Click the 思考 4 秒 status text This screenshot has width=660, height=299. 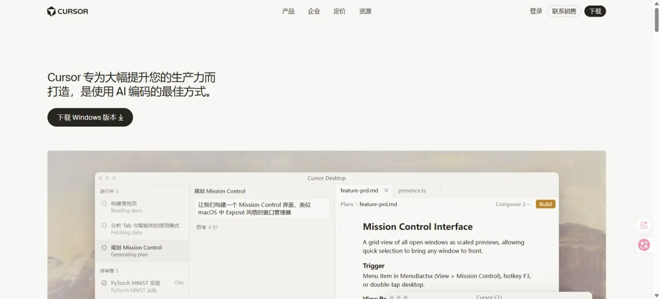click(207, 227)
